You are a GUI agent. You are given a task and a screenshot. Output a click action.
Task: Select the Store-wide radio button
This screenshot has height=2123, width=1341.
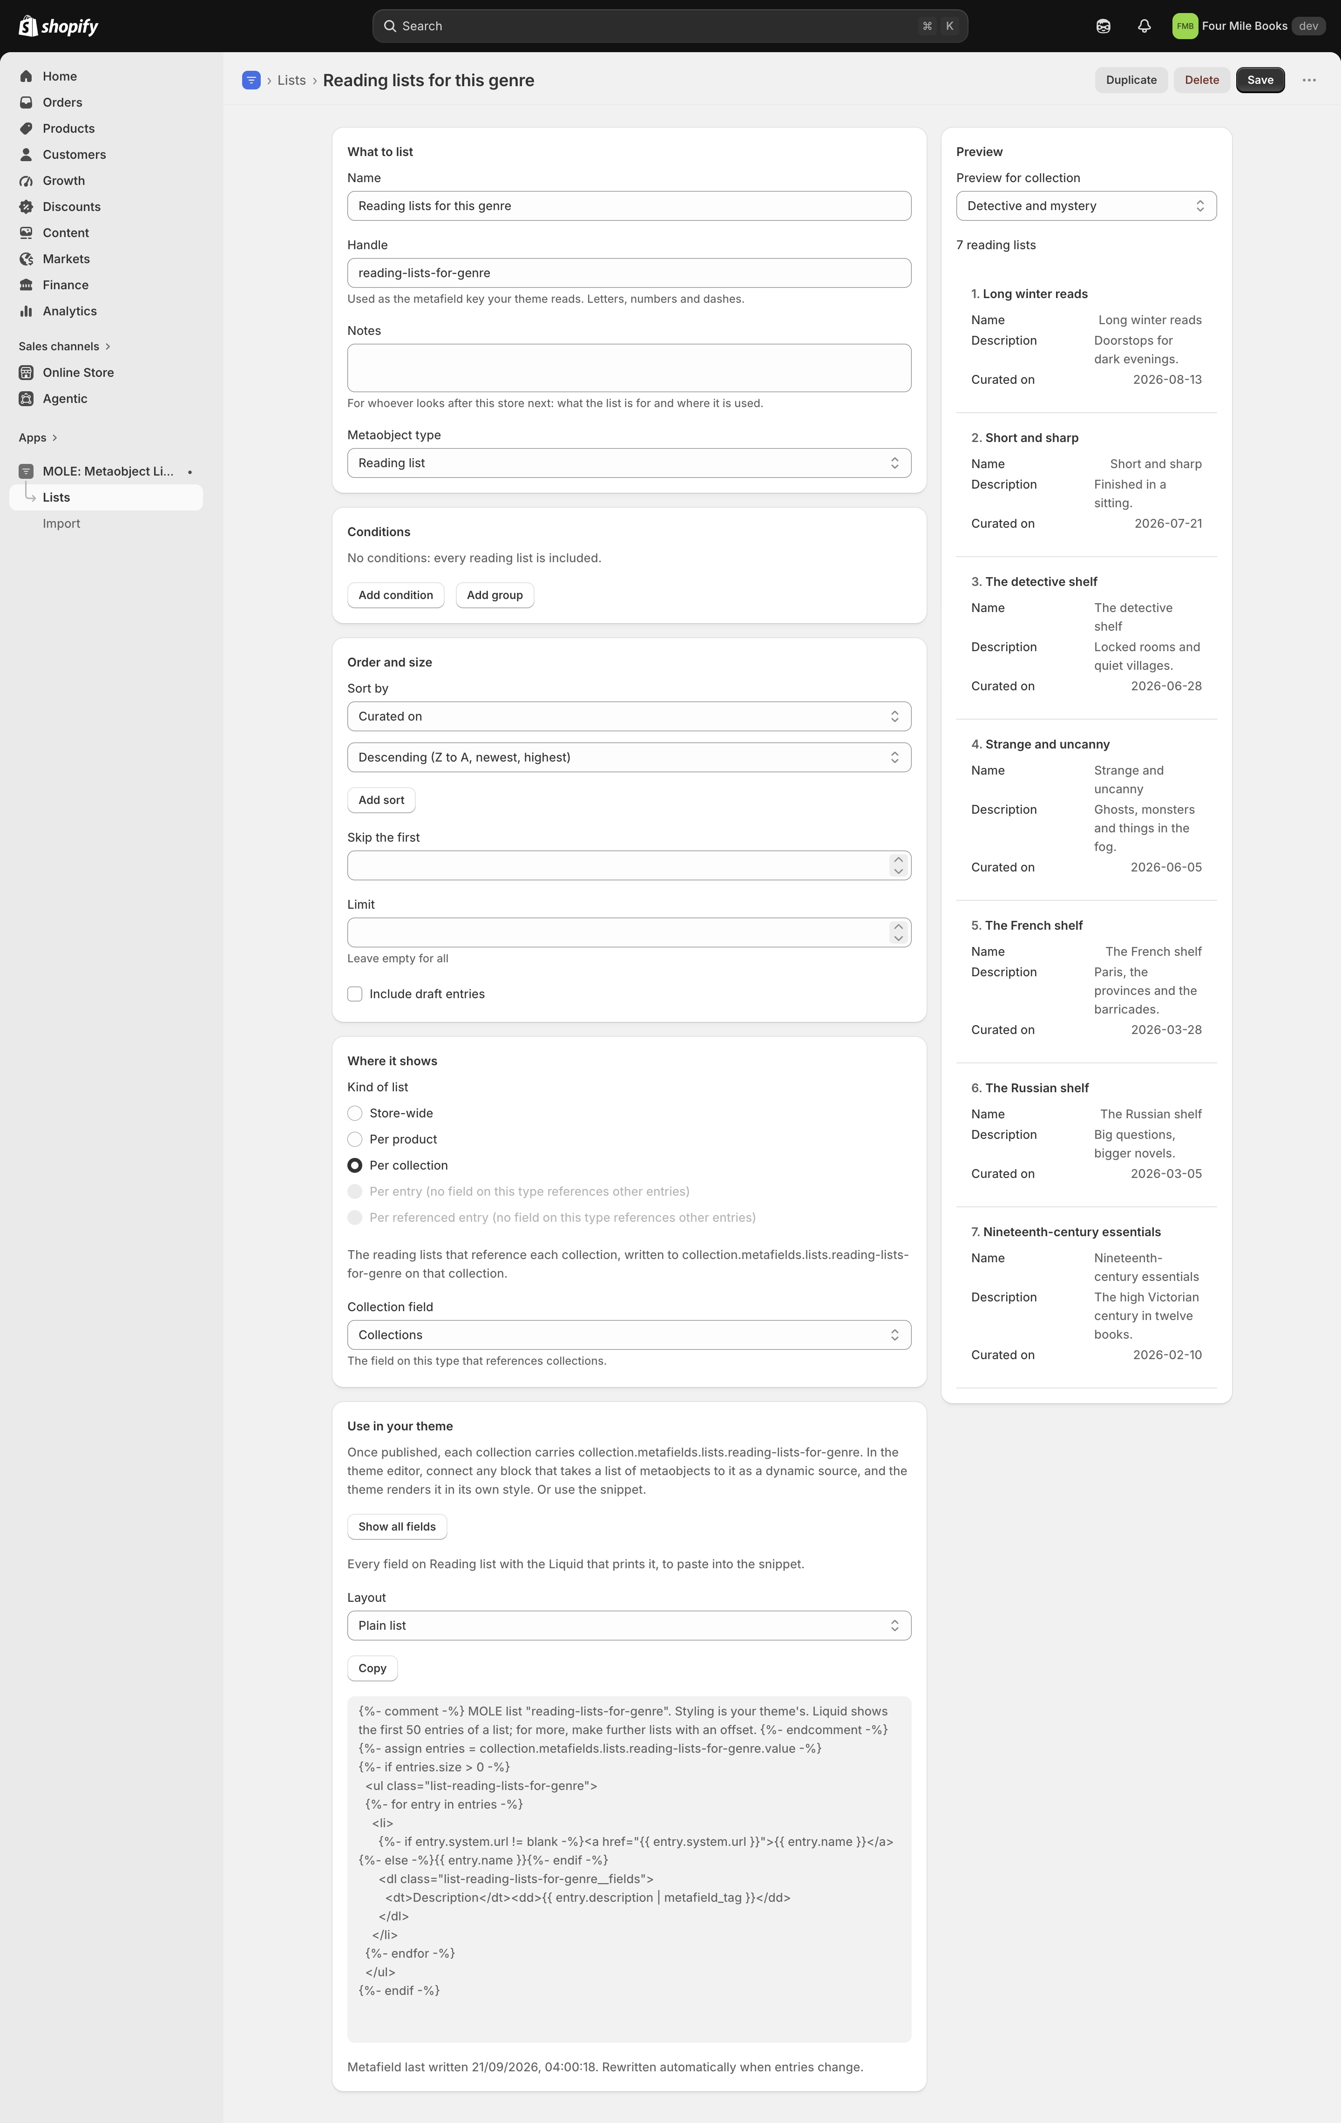(x=355, y=1114)
